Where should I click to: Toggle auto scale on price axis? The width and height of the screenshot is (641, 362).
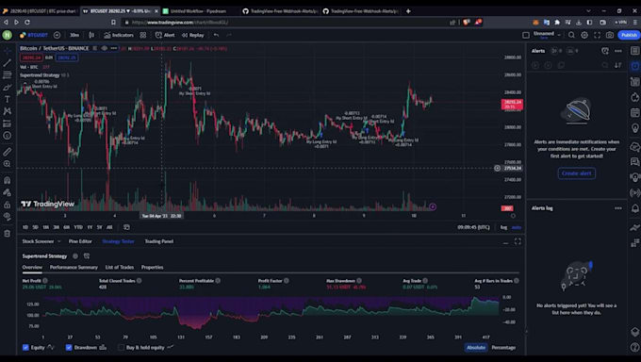[x=517, y=227]
